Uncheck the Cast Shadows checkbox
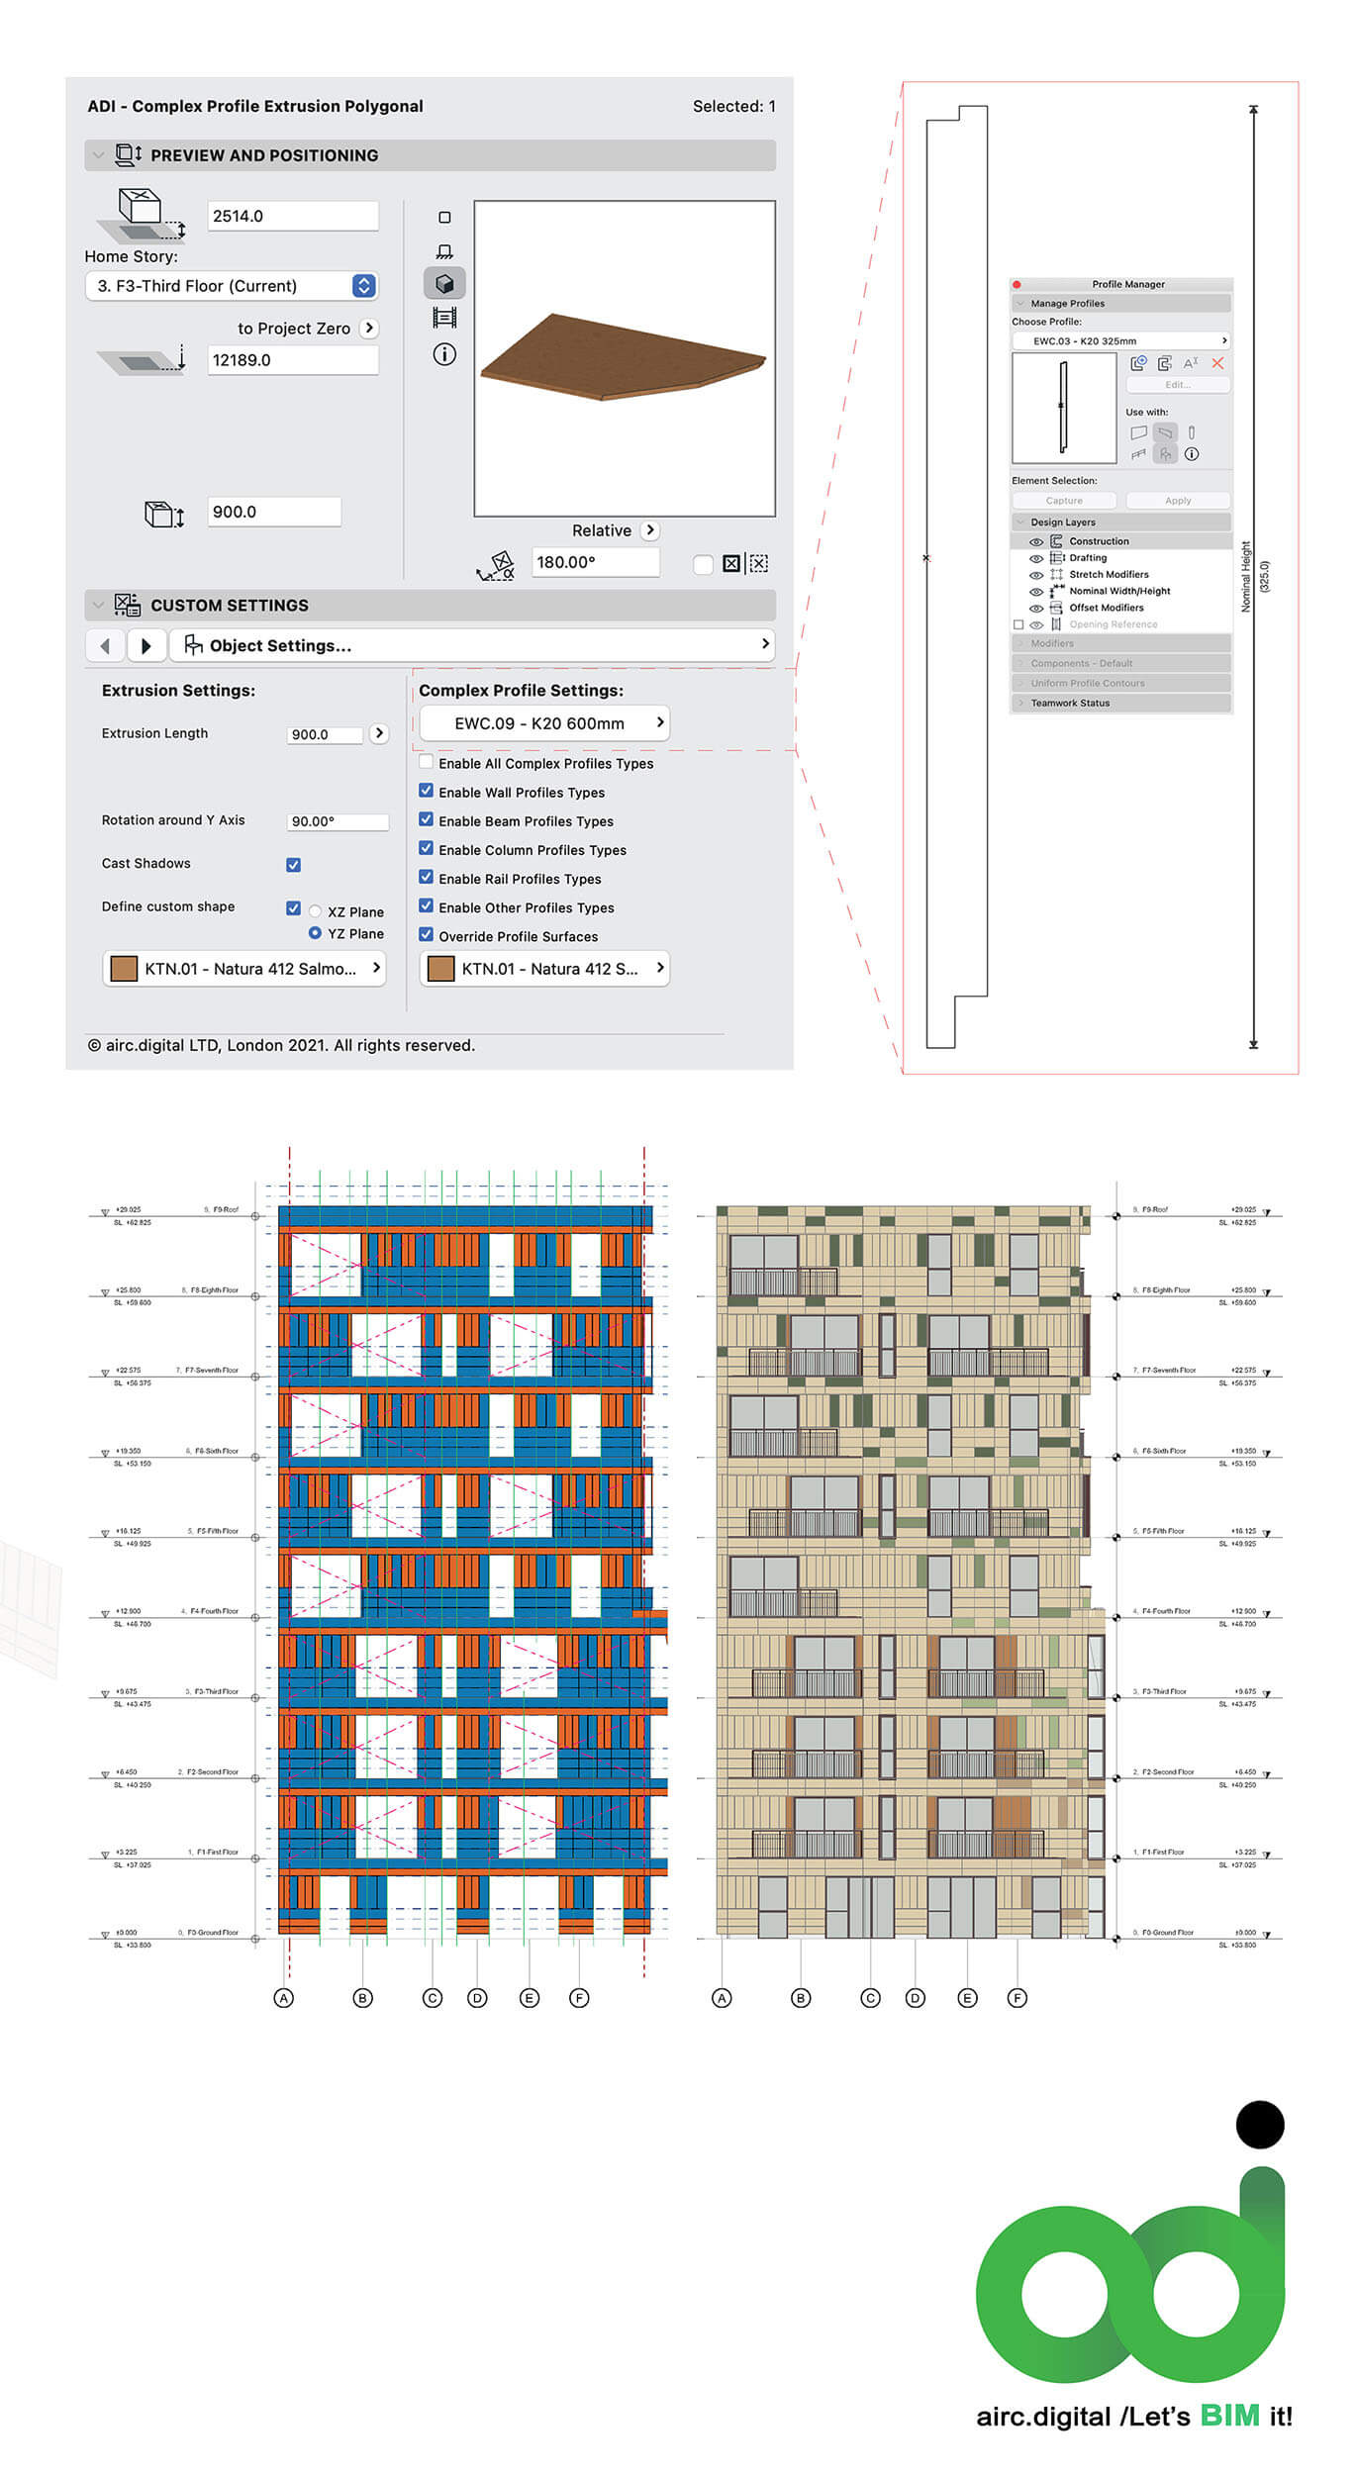Viewport: 1356px width, 2474px height. coord(293,865)
